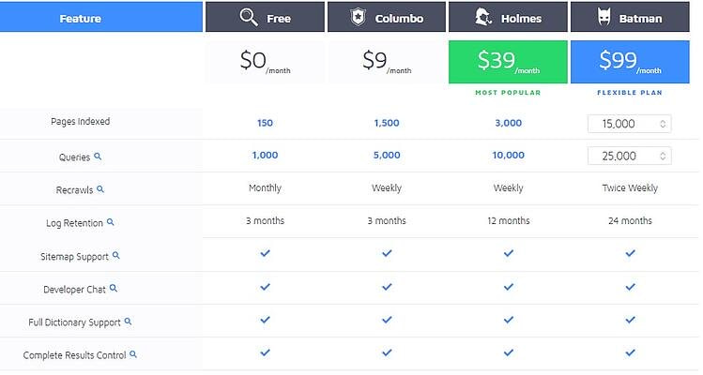Open the info magnifier next to Complete Results Control
703x375 pixels.
pos(133,354)
